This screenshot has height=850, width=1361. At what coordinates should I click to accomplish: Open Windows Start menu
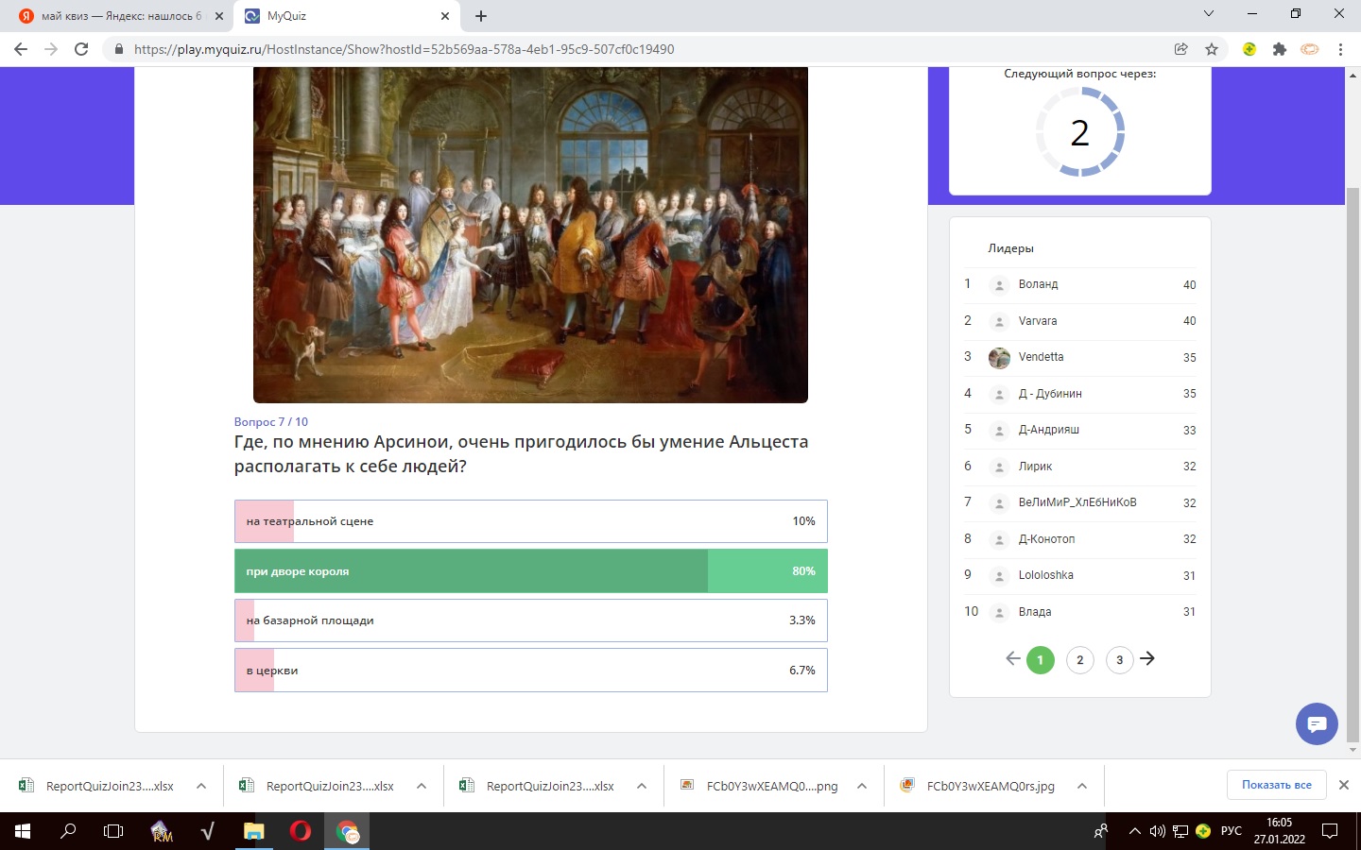pos(23,831)
